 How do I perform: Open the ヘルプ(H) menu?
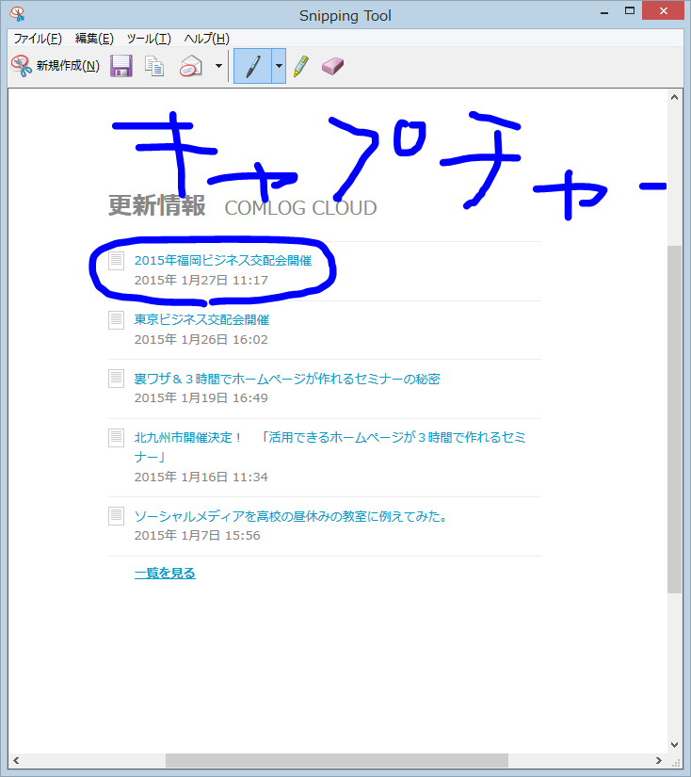[x=206, y=38]
